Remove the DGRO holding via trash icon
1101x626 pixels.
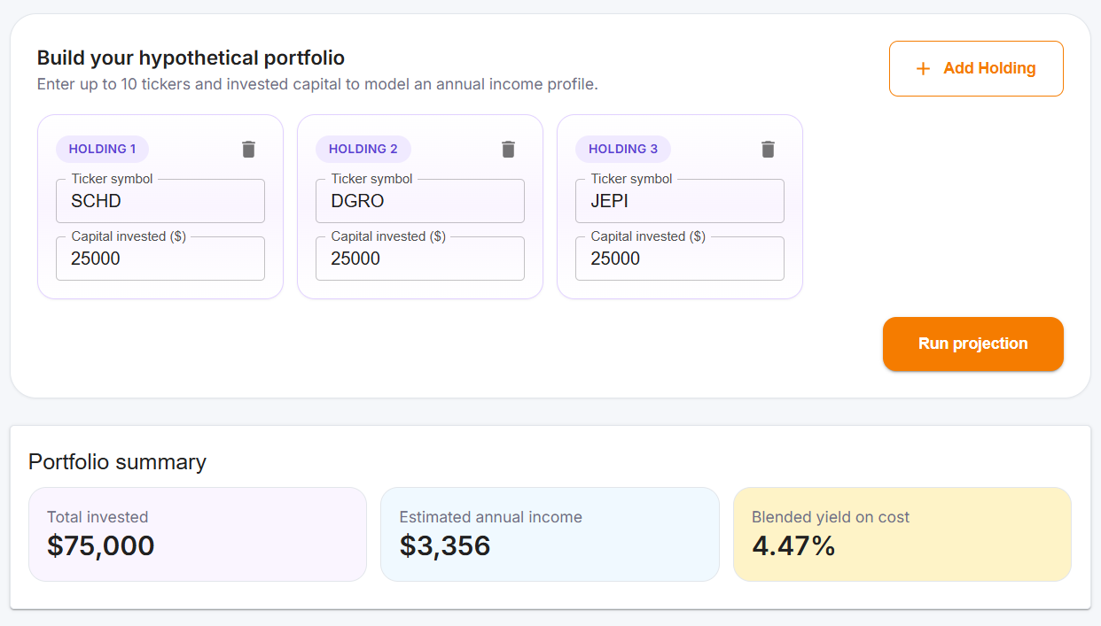pyautogui.click(x=508, y=150)
